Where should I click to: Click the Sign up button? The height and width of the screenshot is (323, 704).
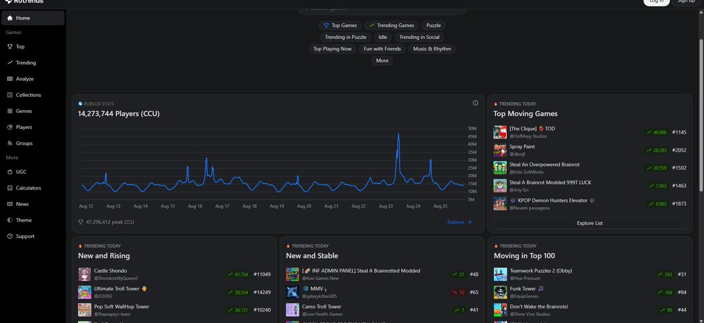pyautogui.click(x=686, y=1)
